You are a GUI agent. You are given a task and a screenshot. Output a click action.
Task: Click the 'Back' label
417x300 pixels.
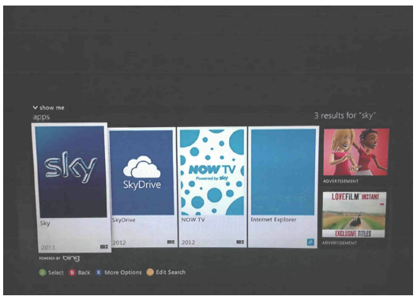84,272
